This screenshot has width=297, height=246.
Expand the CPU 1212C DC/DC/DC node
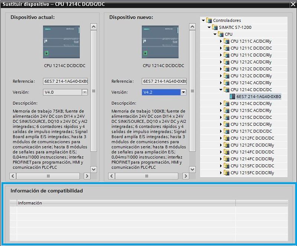point(221,69)
